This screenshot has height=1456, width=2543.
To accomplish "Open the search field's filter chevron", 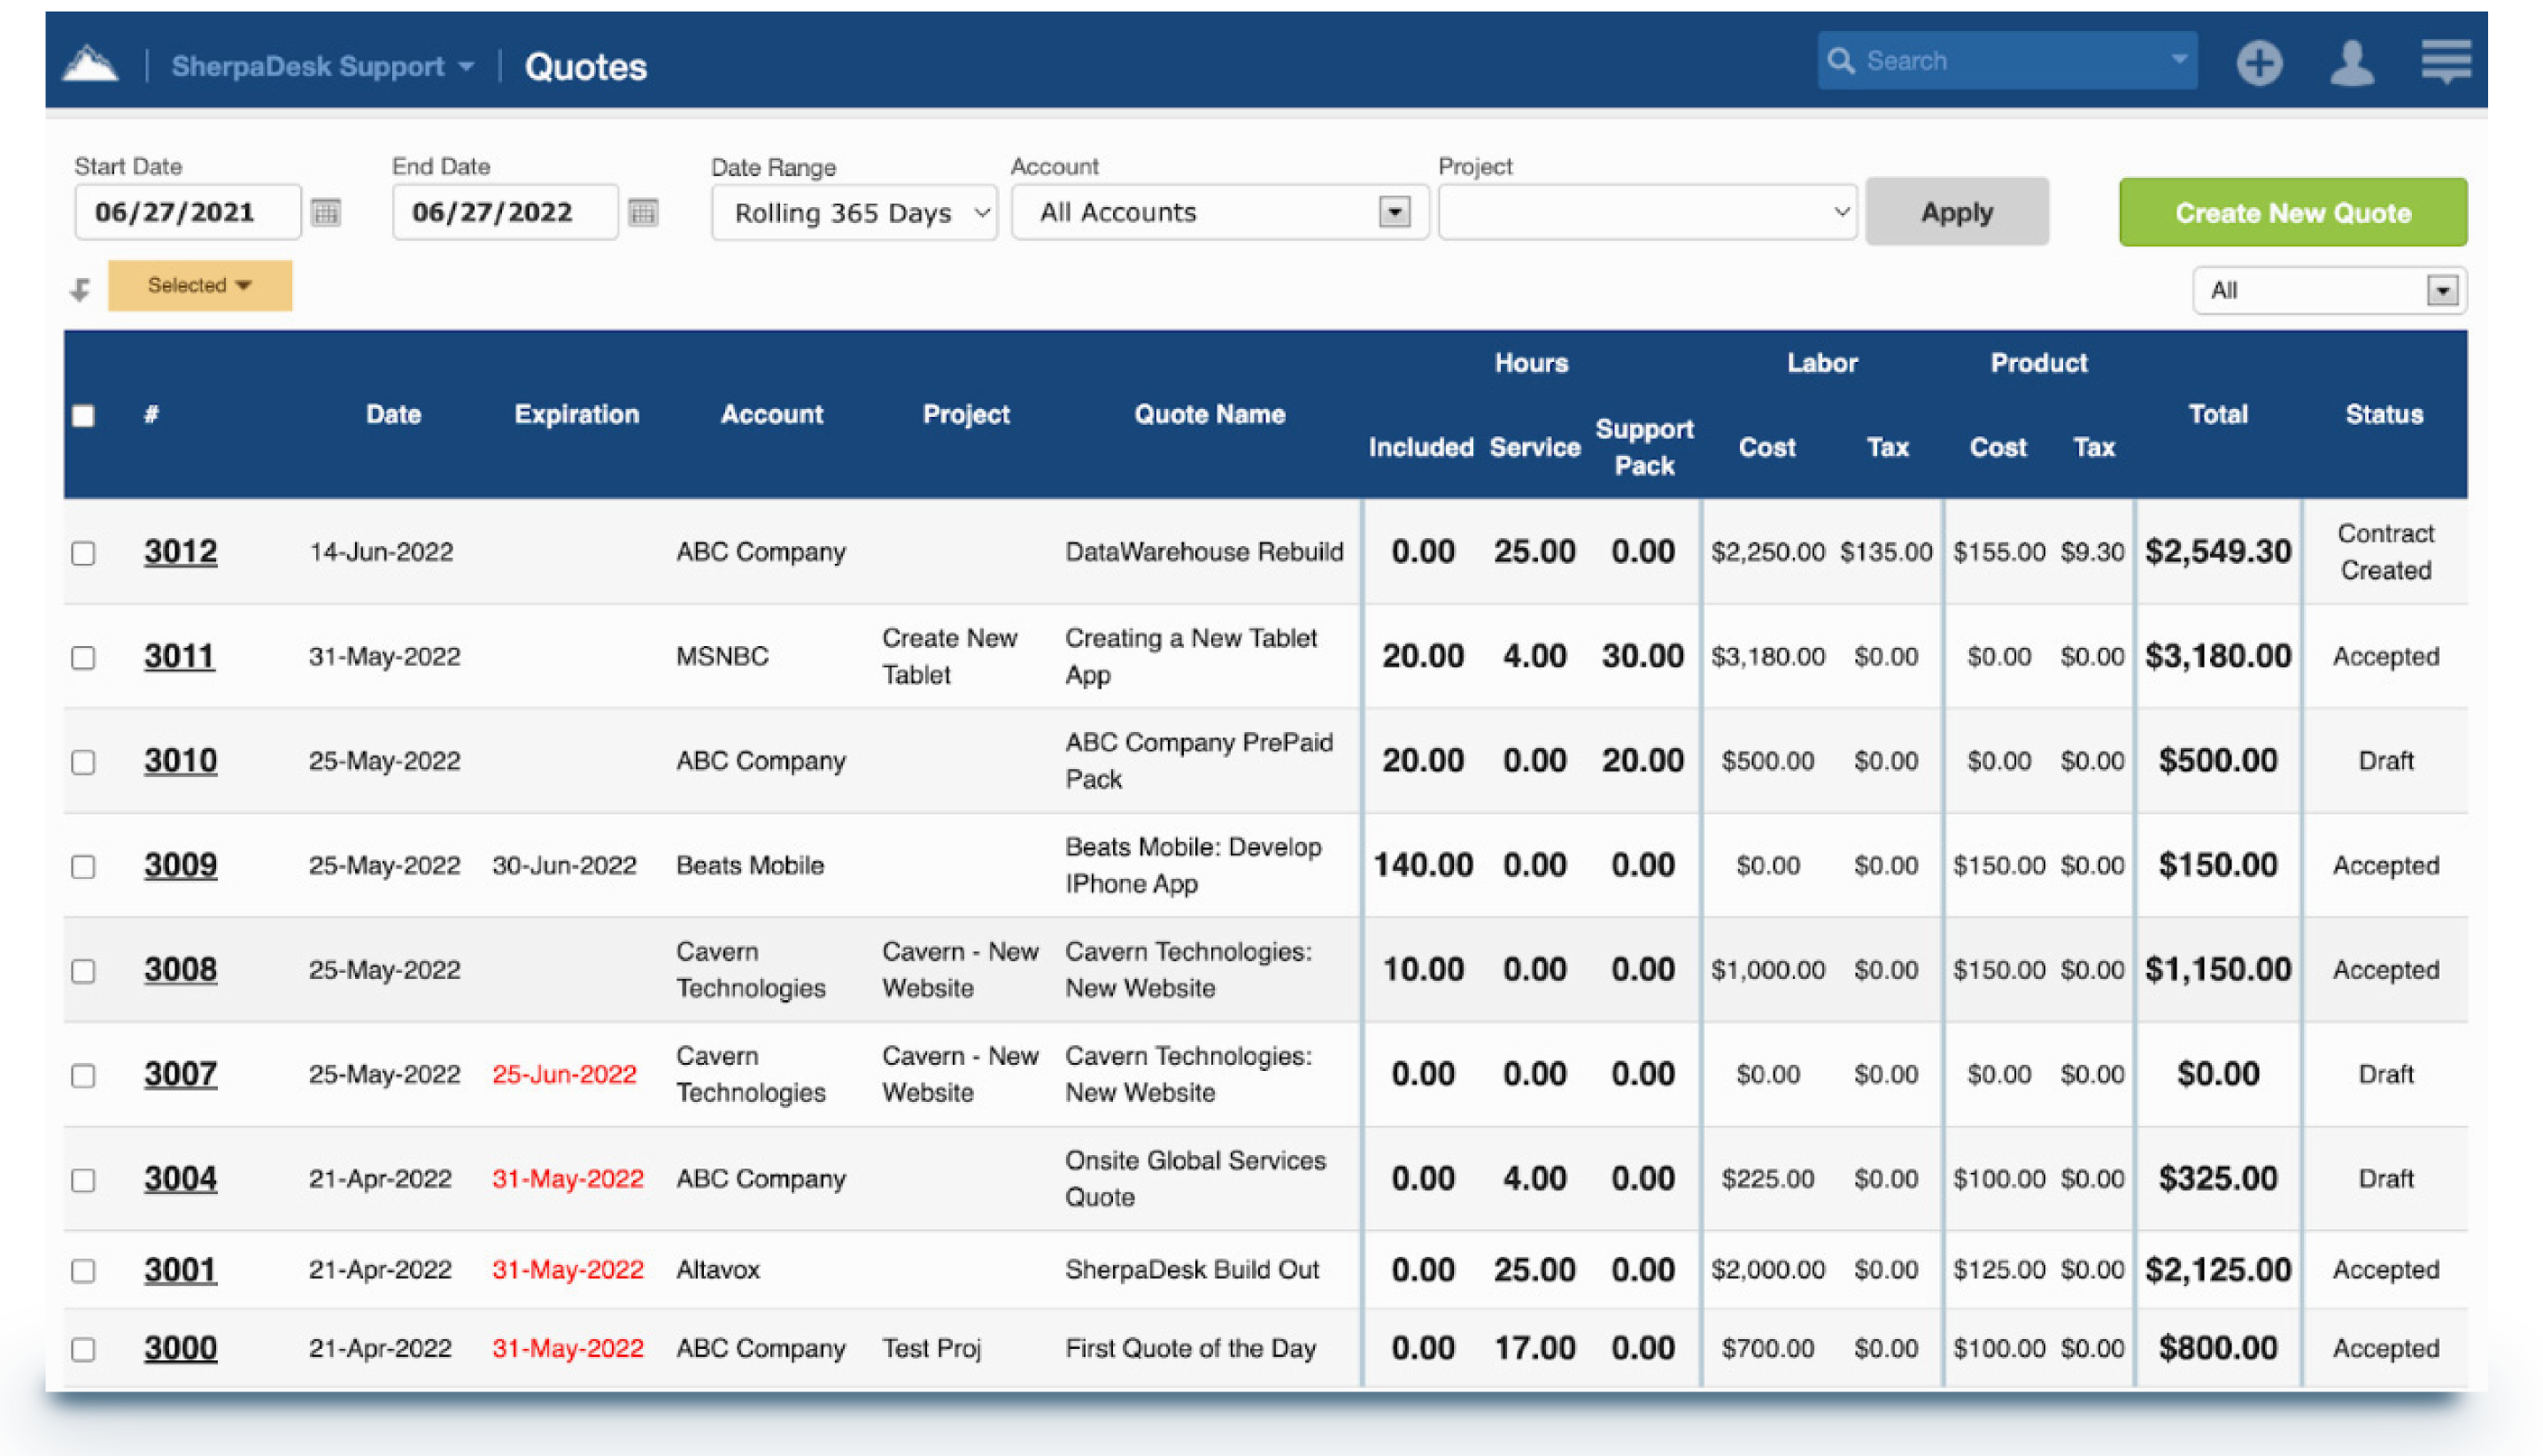I will (x=2179, y=60).
